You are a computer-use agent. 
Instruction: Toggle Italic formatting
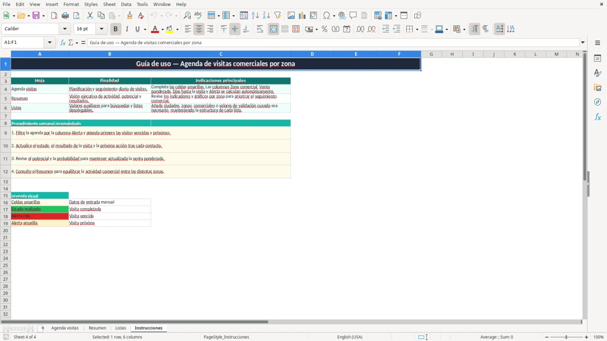click(x=127, y=29)
